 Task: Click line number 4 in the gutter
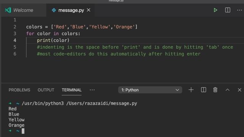point(15,40)
